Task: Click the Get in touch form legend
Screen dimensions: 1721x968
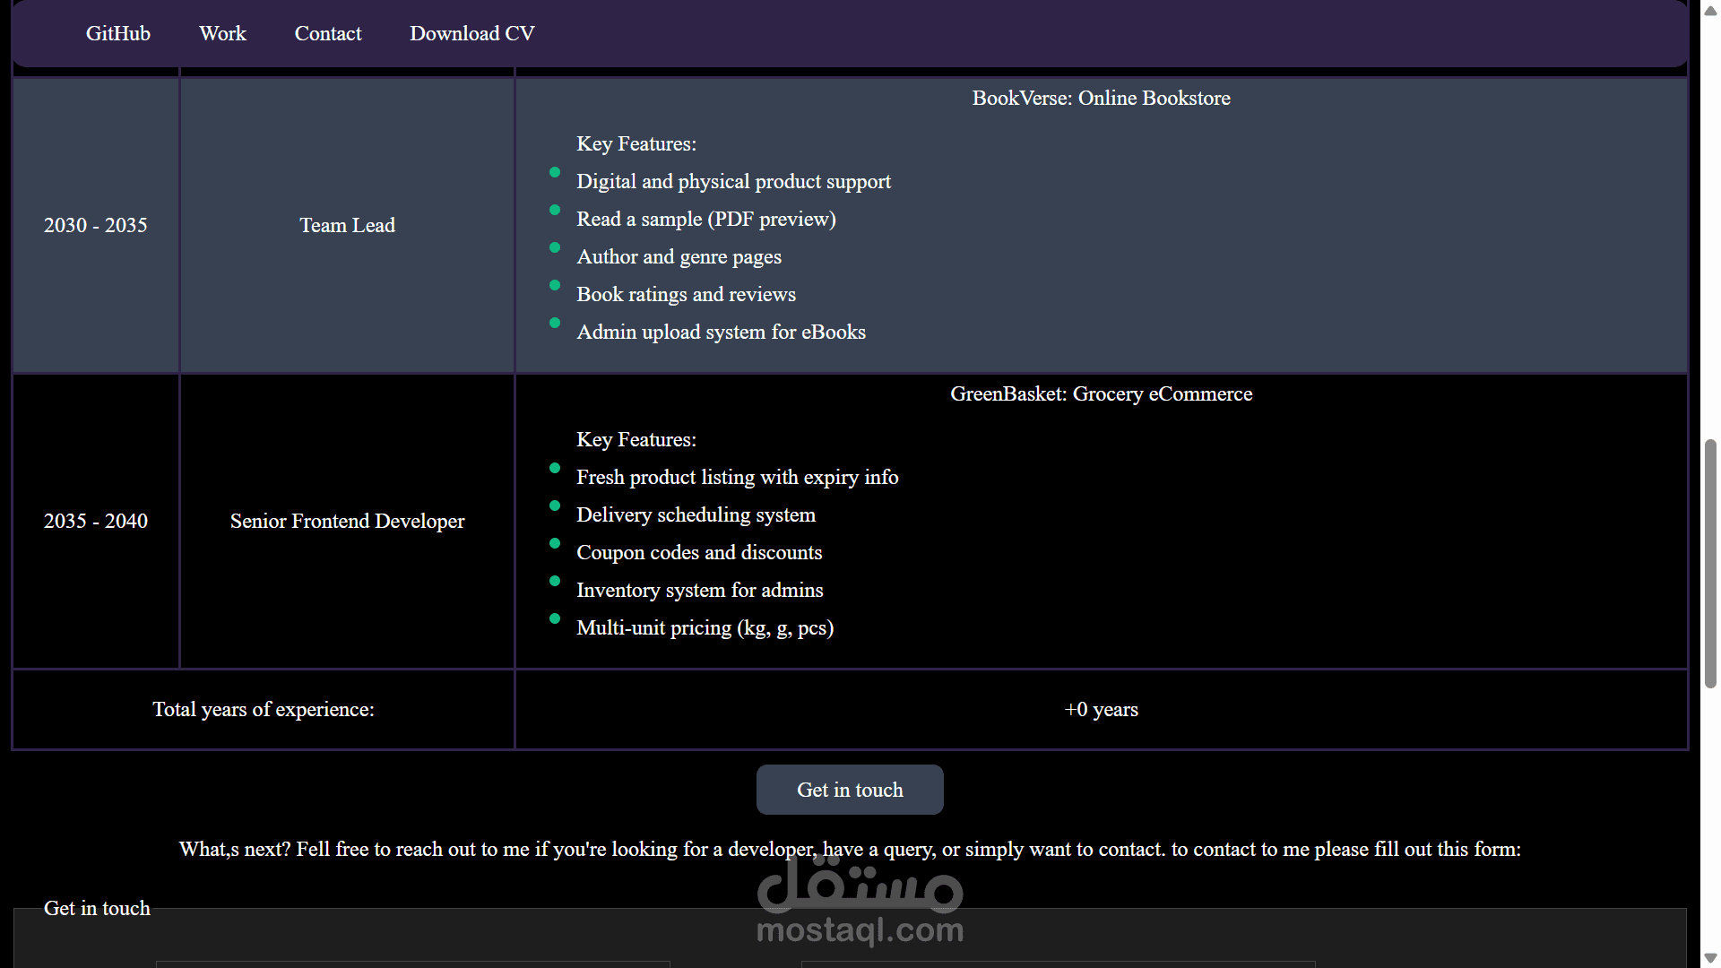Action: point(97,908)
